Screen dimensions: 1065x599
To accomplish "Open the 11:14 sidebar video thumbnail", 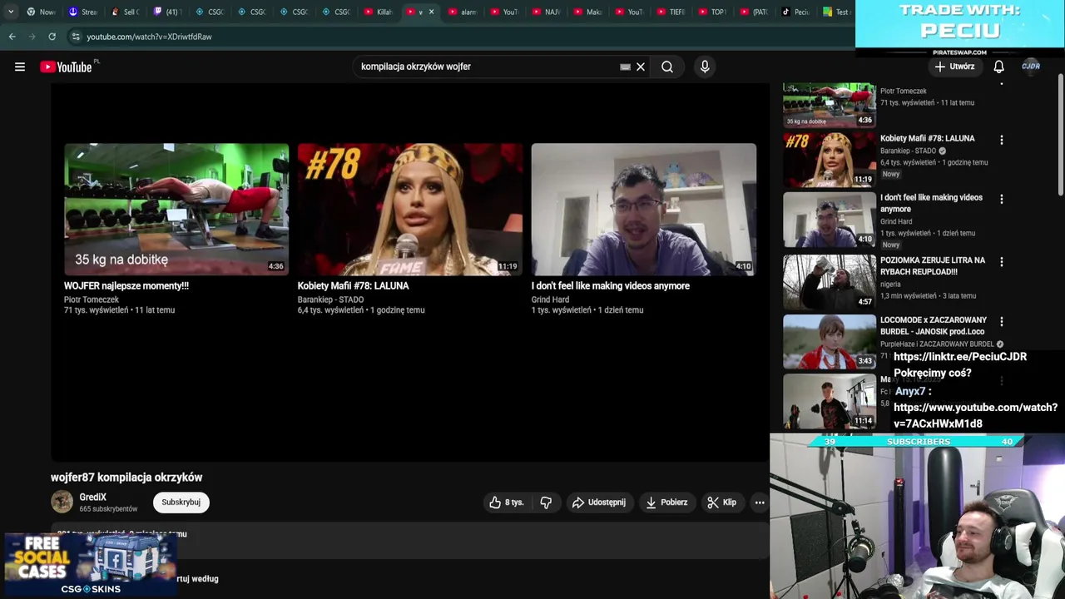I will [830, 401].
